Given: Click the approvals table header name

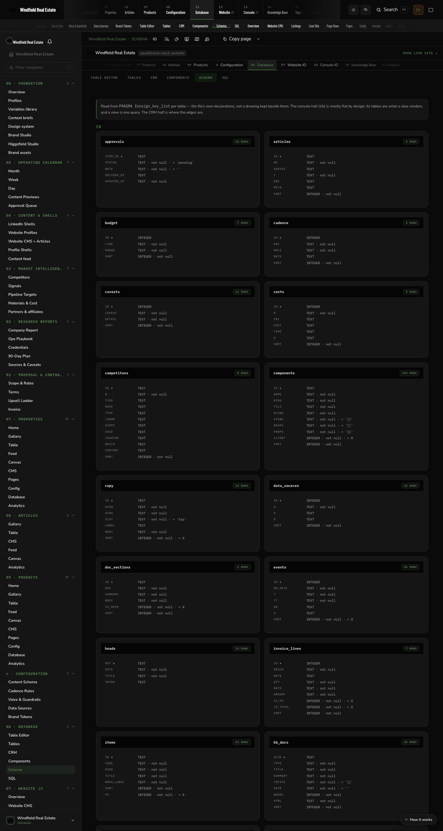Looking at the screenshot, I should 114,142.
